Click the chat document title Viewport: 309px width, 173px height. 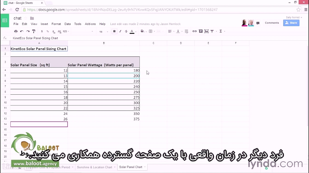(18, 18)
